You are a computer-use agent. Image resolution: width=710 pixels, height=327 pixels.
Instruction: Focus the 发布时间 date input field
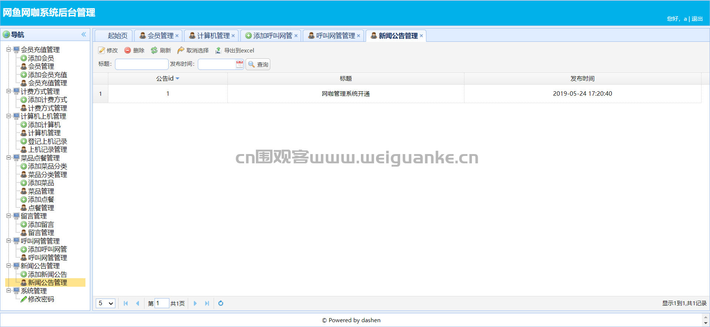click(x=217, y=64)
